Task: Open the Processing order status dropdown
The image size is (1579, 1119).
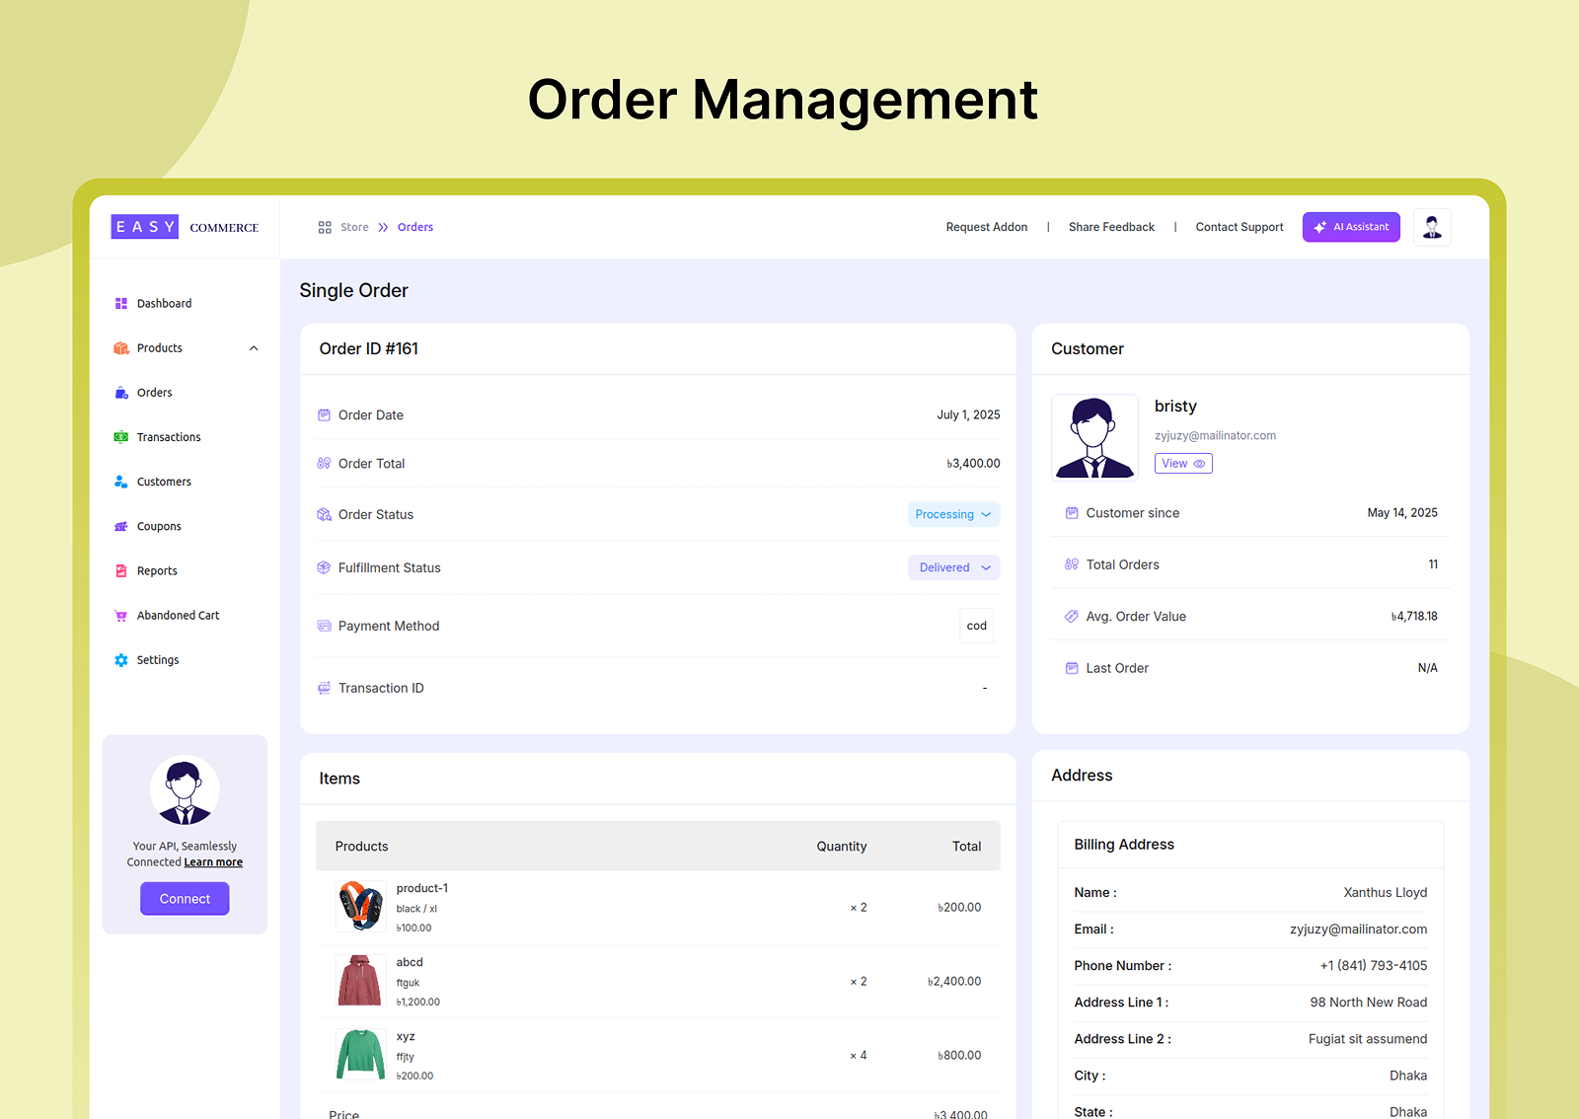Action: [953, 514]
